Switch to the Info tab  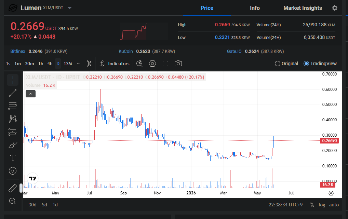(x=255, y=8)
